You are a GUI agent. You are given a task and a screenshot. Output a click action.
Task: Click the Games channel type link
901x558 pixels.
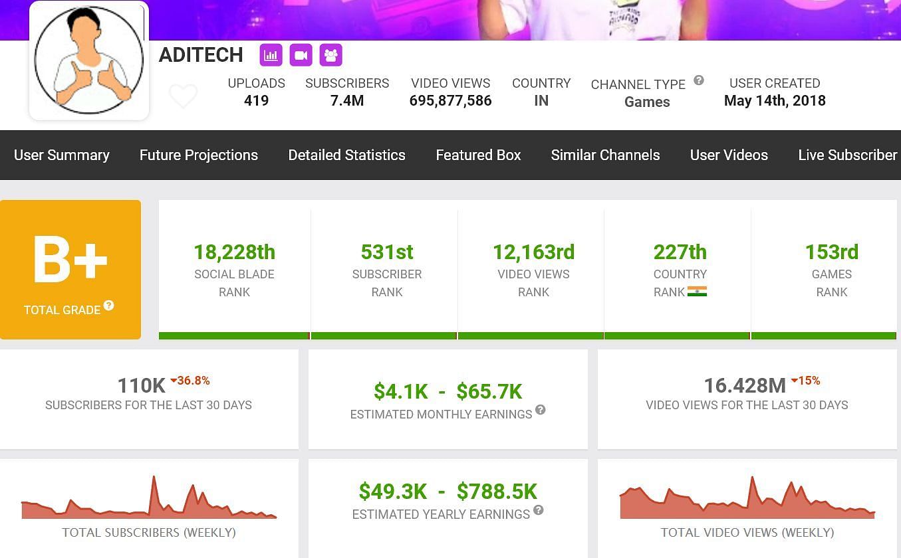pyautogui.click(x=647, y=102)
